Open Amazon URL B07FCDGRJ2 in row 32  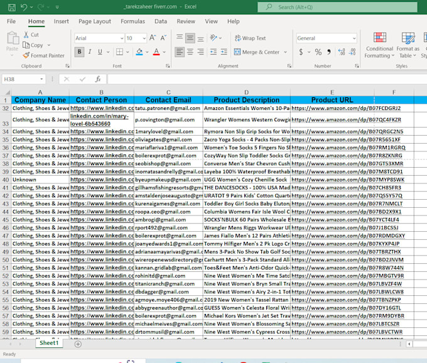pos(346,108)
